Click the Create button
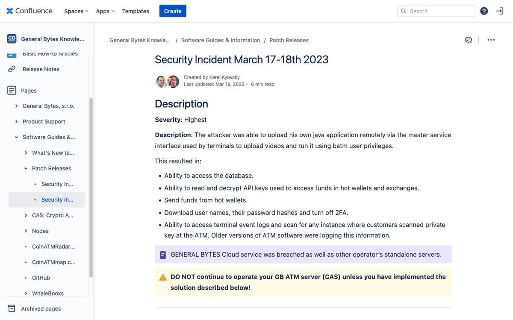The height and width of the screenshot is (320, 513). click(173, 11)
